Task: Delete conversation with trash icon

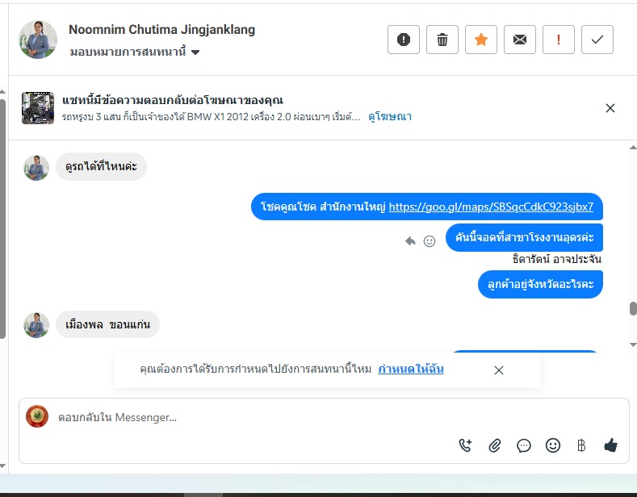Action: click(x=442, y=40)
